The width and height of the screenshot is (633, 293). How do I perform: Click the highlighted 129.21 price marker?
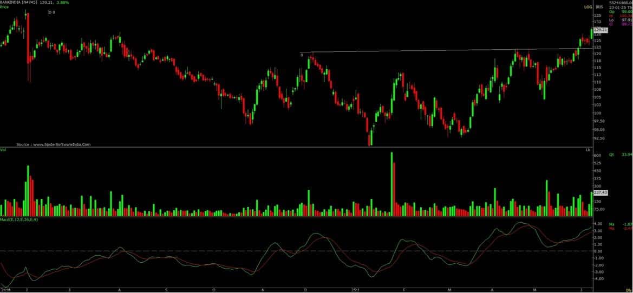point(601,30)
